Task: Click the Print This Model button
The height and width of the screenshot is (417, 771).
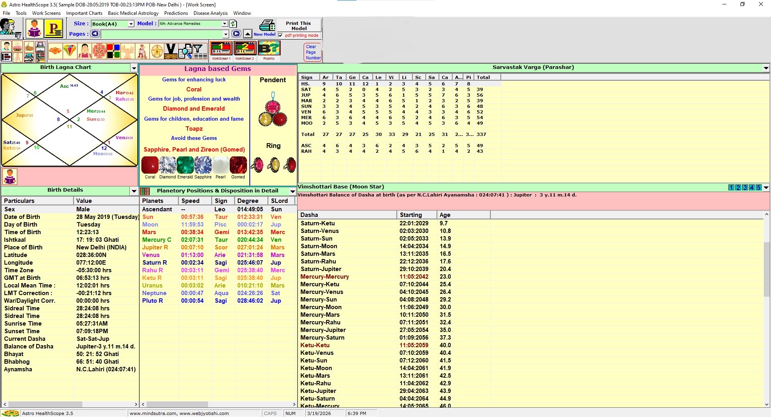Action: point(299,26)
